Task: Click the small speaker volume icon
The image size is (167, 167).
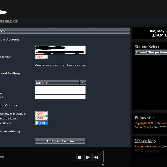Action: [x=103, y=165]
